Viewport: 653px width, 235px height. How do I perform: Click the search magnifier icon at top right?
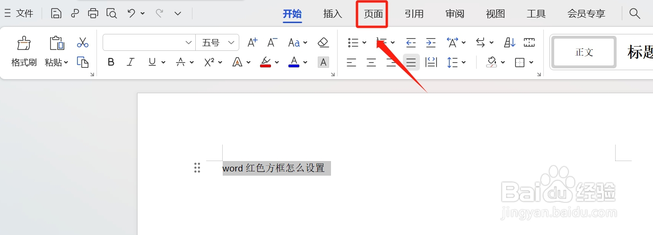point(635,13)
